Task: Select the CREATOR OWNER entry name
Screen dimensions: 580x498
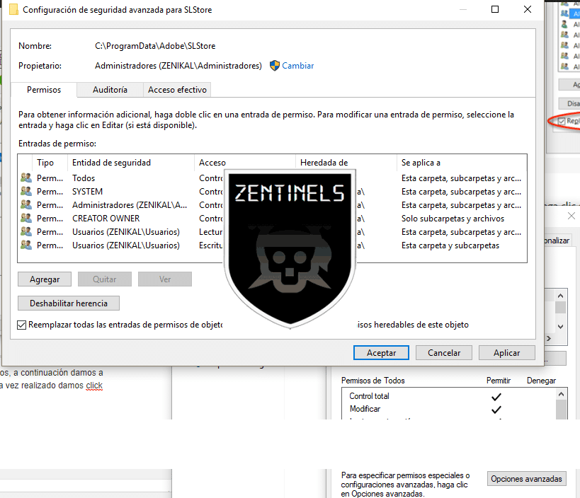Action: click(x=106, y=219)
